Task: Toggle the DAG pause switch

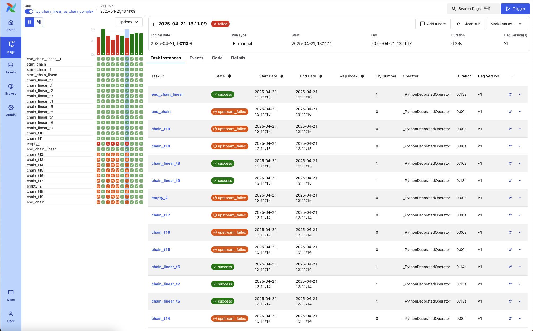Action: coord(29,11)
